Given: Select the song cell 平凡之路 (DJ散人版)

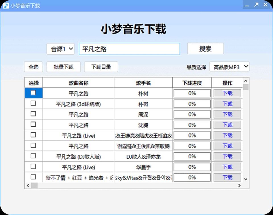Looking at the screenshot, I should (x=78, y=157).
